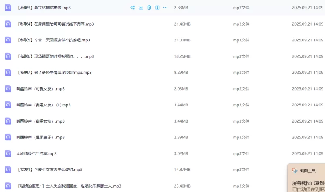The width and height of the screenshot is (325, 192).
Task: Select 【女友1】可爱小女友的电话邀约.mp3
Action: click(50, 170)
